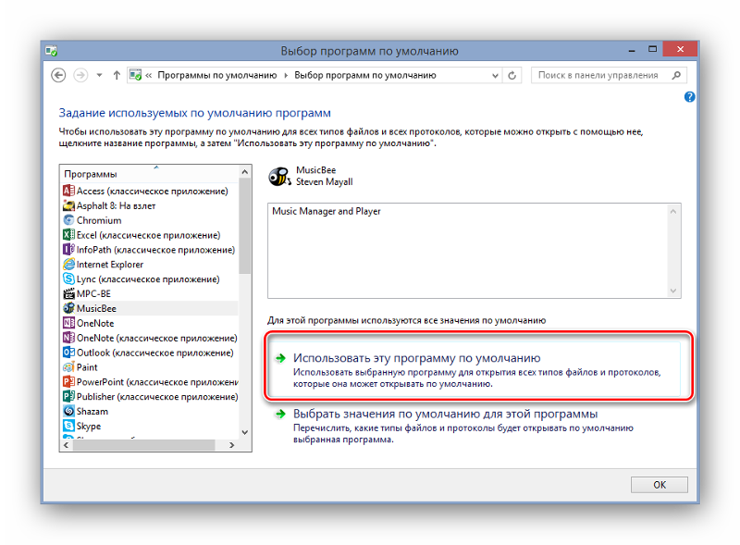Click green arrow beside Выбрать значения
740x545 pixels.
tap(280, 414)
